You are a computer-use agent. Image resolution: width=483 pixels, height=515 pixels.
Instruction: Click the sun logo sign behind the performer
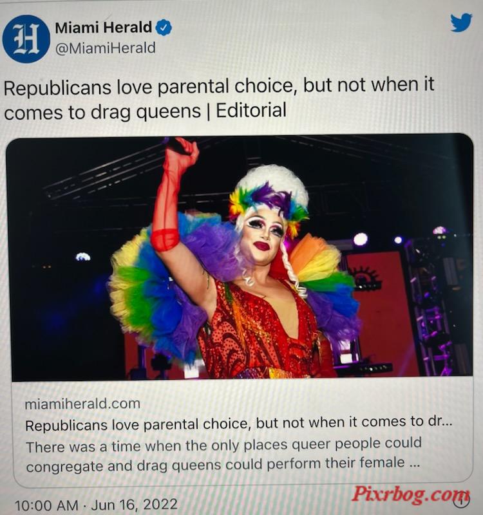(x=365, y=277)
